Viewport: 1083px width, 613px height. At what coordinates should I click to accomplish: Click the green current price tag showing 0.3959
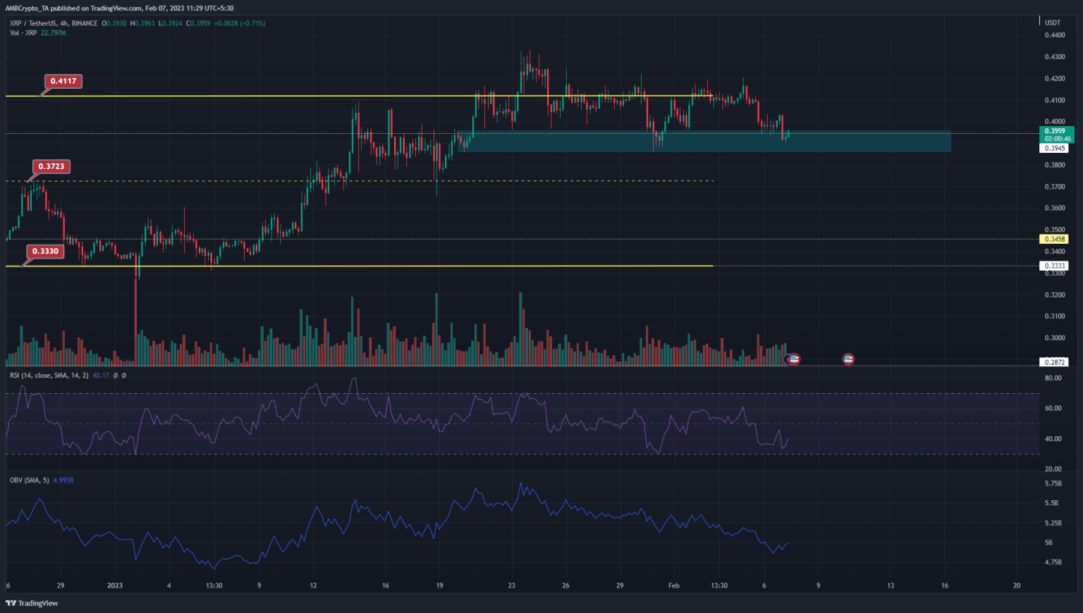coord(1056,130)
